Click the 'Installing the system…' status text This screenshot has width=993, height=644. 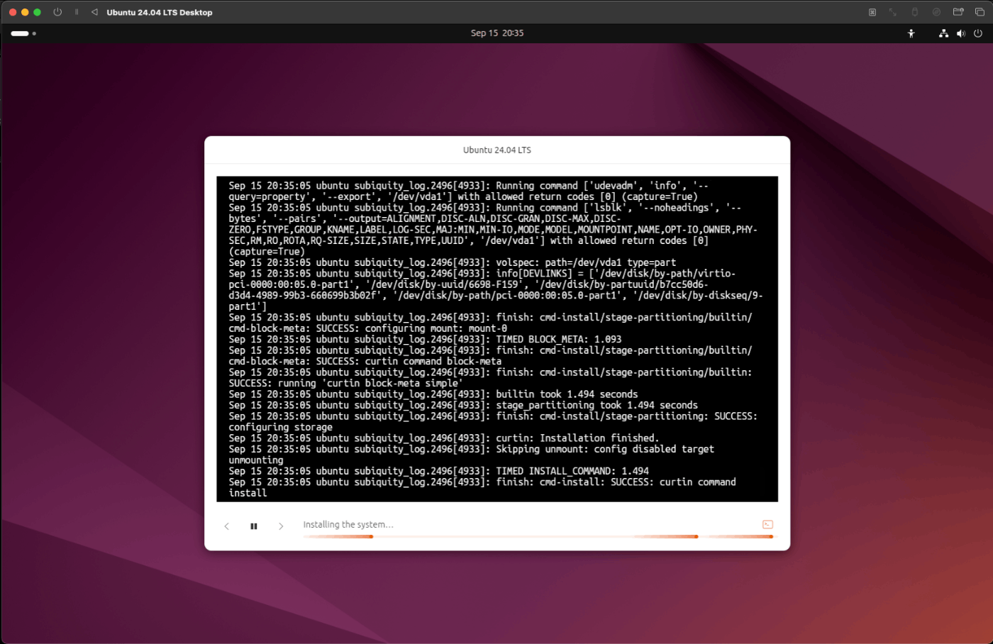coord(348,525)
